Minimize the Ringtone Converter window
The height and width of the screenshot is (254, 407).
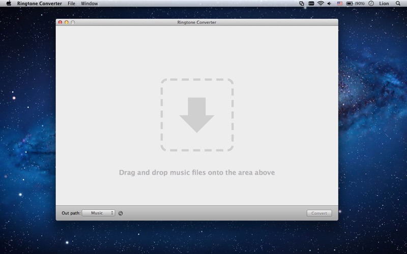[67, 22]
